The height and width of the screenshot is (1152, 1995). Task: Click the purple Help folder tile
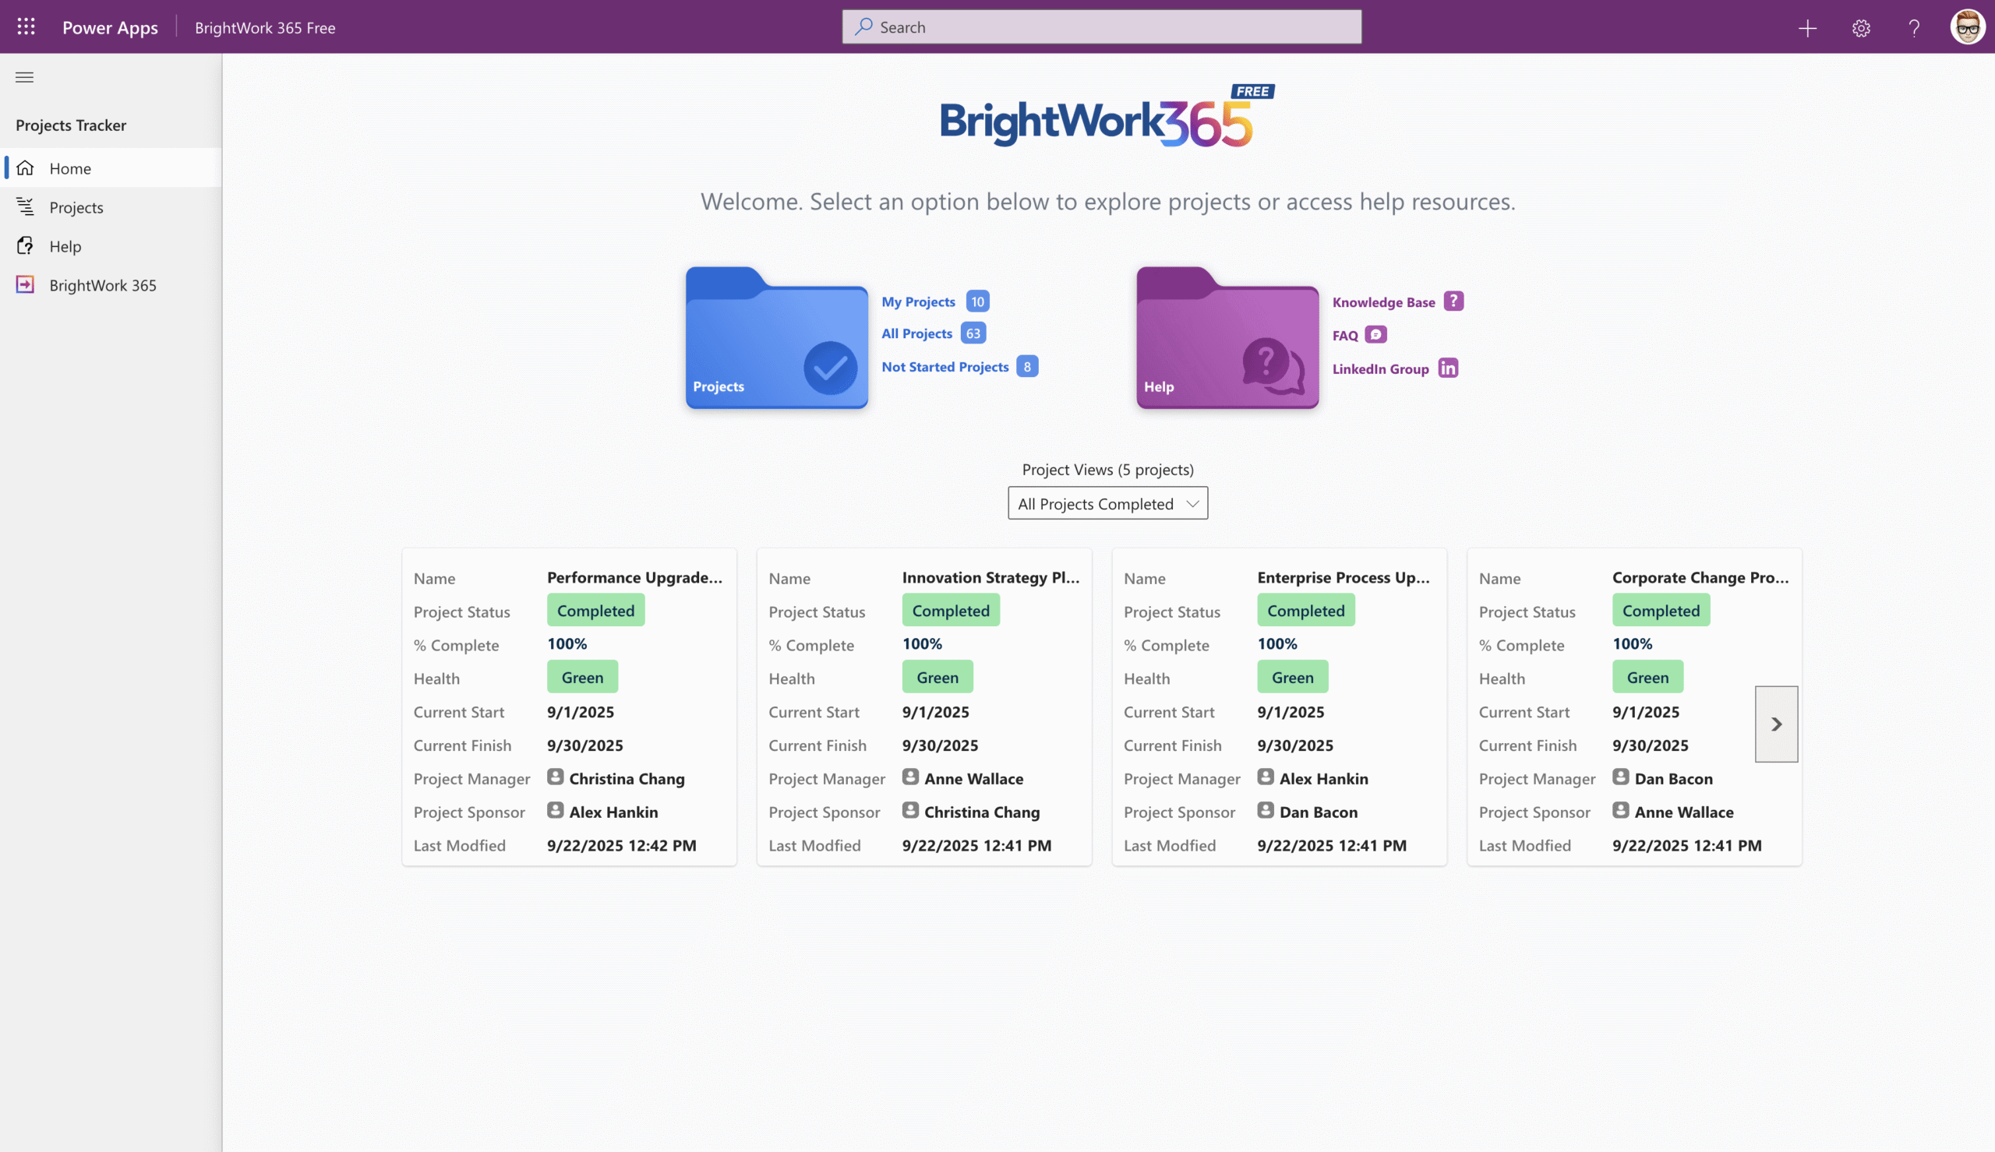pos(1227,339)
